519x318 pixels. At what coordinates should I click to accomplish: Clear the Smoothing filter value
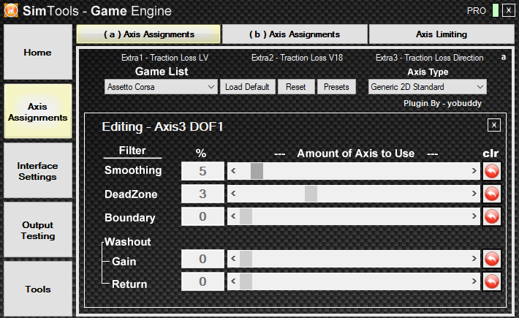[491, 171]
